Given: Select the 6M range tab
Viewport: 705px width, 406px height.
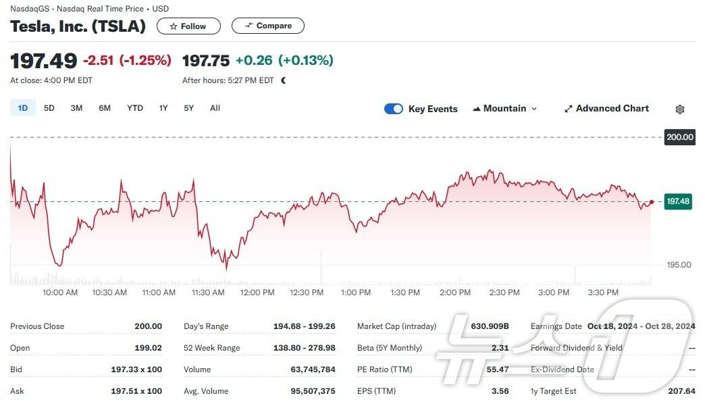Looking at the screenshot, I should click(x=105, y=108).
